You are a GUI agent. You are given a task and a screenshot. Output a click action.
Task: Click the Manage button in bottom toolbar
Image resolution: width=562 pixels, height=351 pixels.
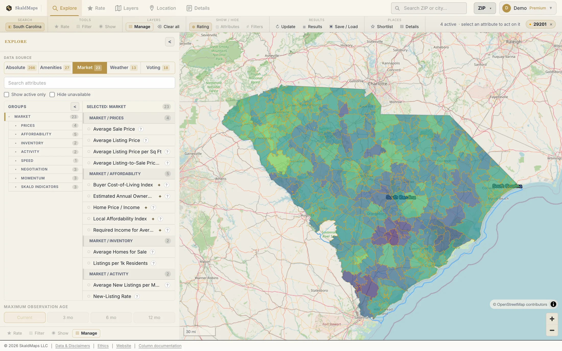(x=86, y=333)
